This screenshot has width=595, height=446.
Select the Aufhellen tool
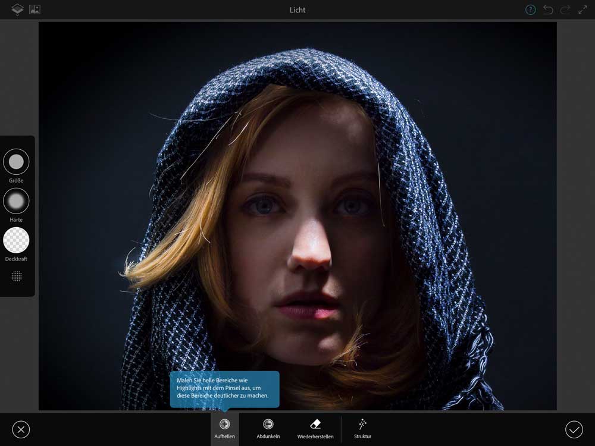pyautogui.click(x=224, y=429)
